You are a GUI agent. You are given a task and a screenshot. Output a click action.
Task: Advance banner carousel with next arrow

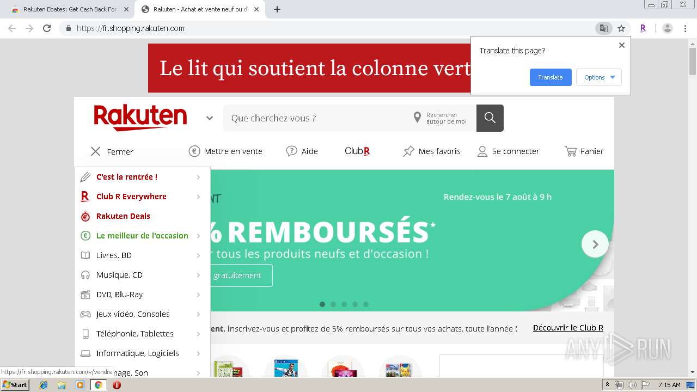(595, 244)
